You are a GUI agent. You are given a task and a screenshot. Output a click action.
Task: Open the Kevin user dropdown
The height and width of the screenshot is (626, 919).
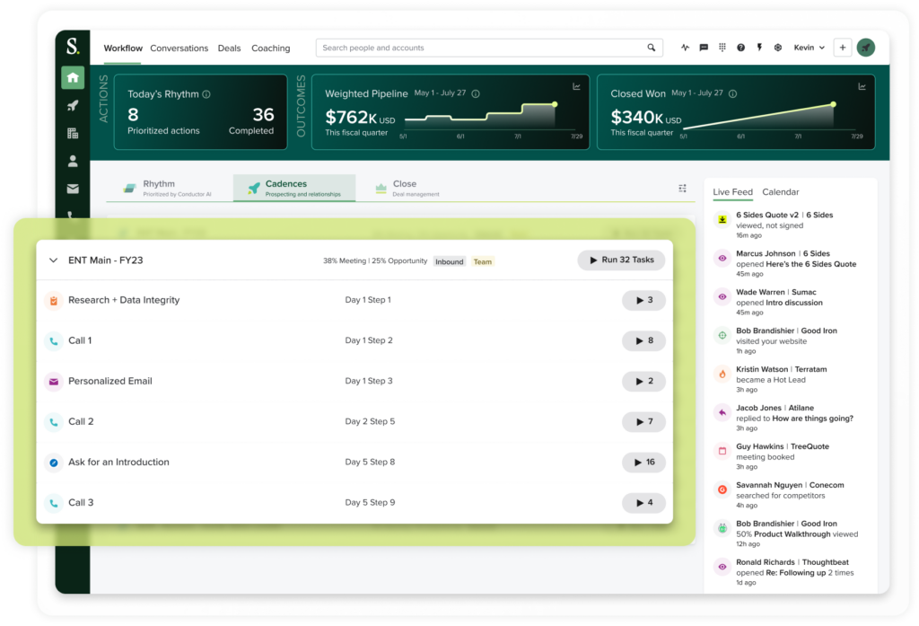809,48
